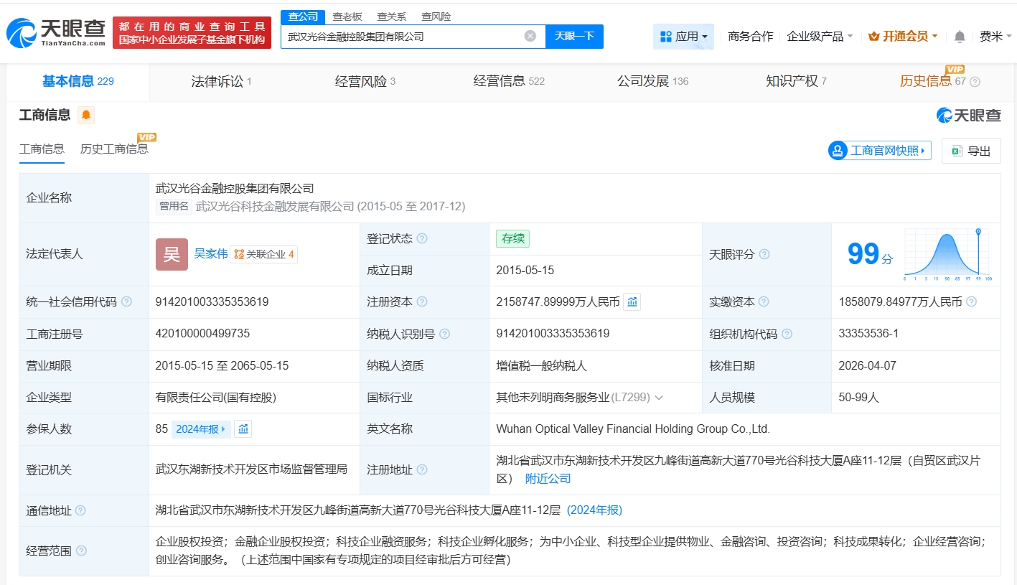This screenshot has height=585, width=1017.
Task: Open the 开通会员 dropdown
Action: pos(903,37)
